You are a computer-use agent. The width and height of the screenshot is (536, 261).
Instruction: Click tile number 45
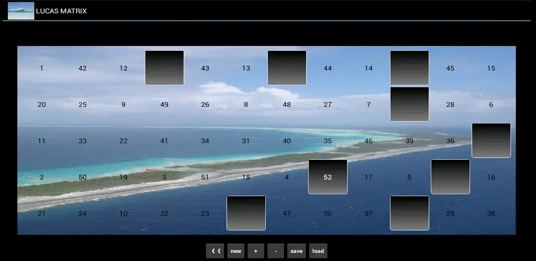[450, 68]
